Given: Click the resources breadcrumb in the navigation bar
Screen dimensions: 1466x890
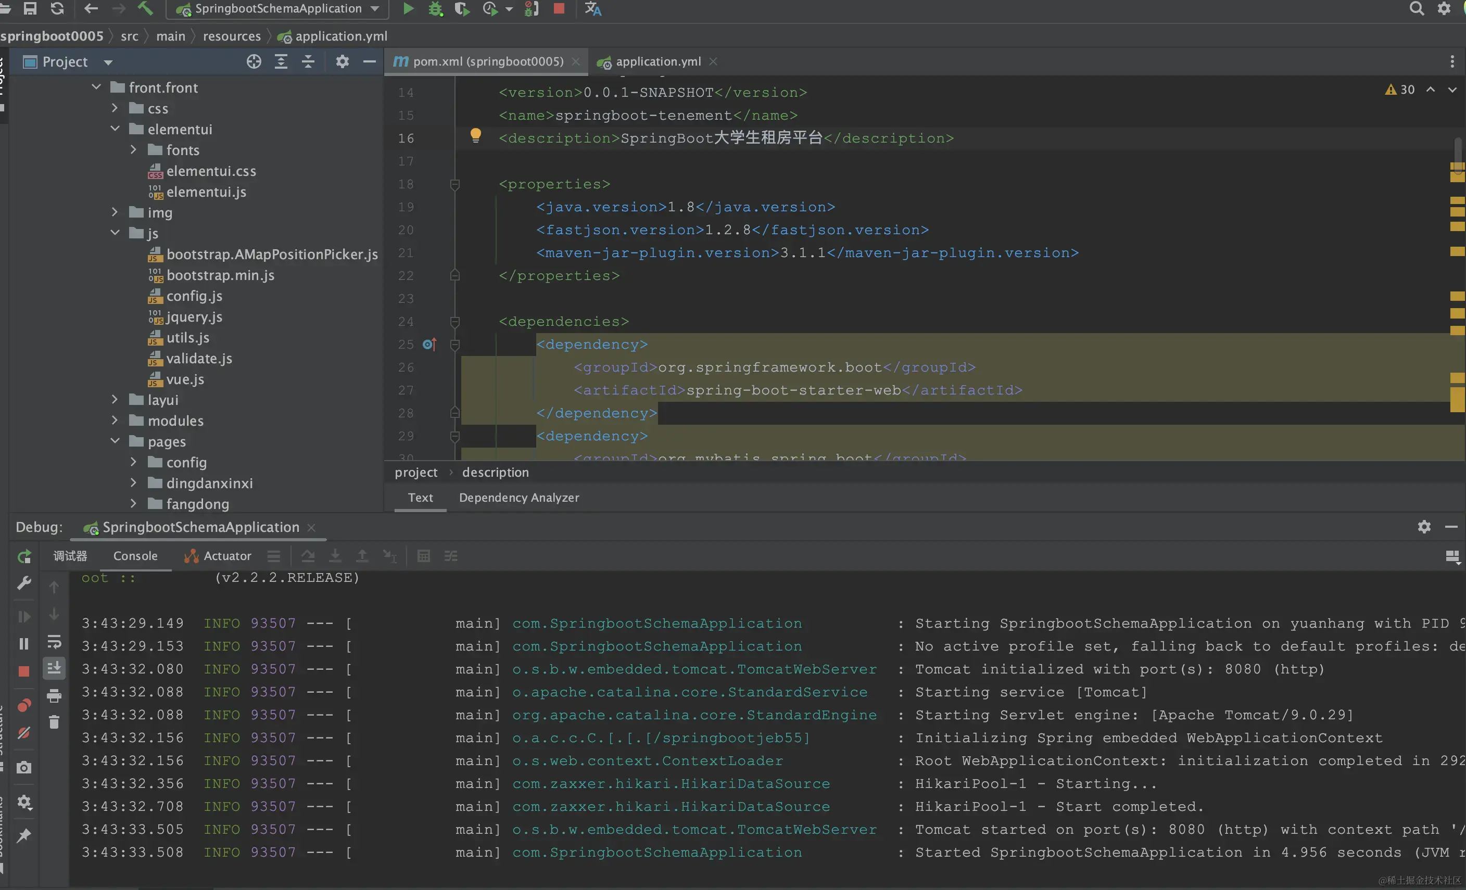Looking at the screenshot, I should tap(232, 36).
